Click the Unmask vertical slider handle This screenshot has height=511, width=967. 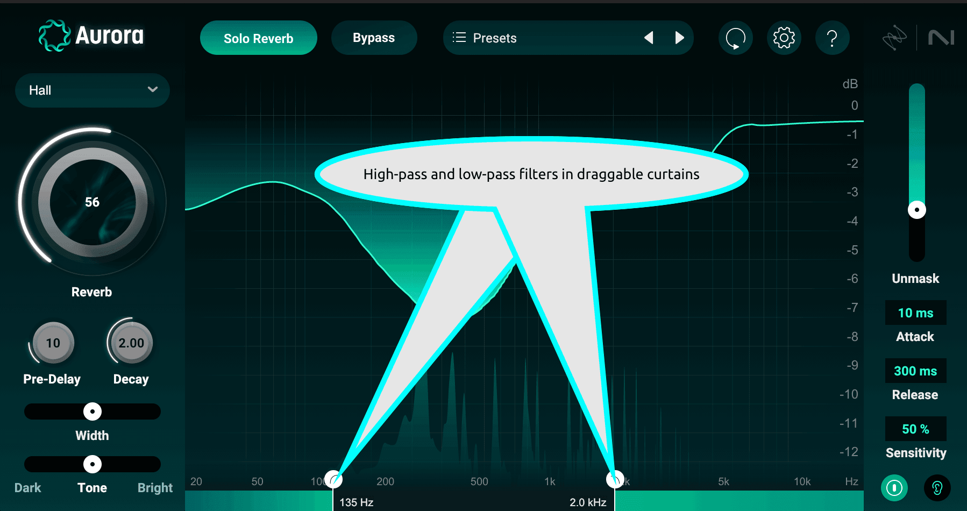coord(917,210)
